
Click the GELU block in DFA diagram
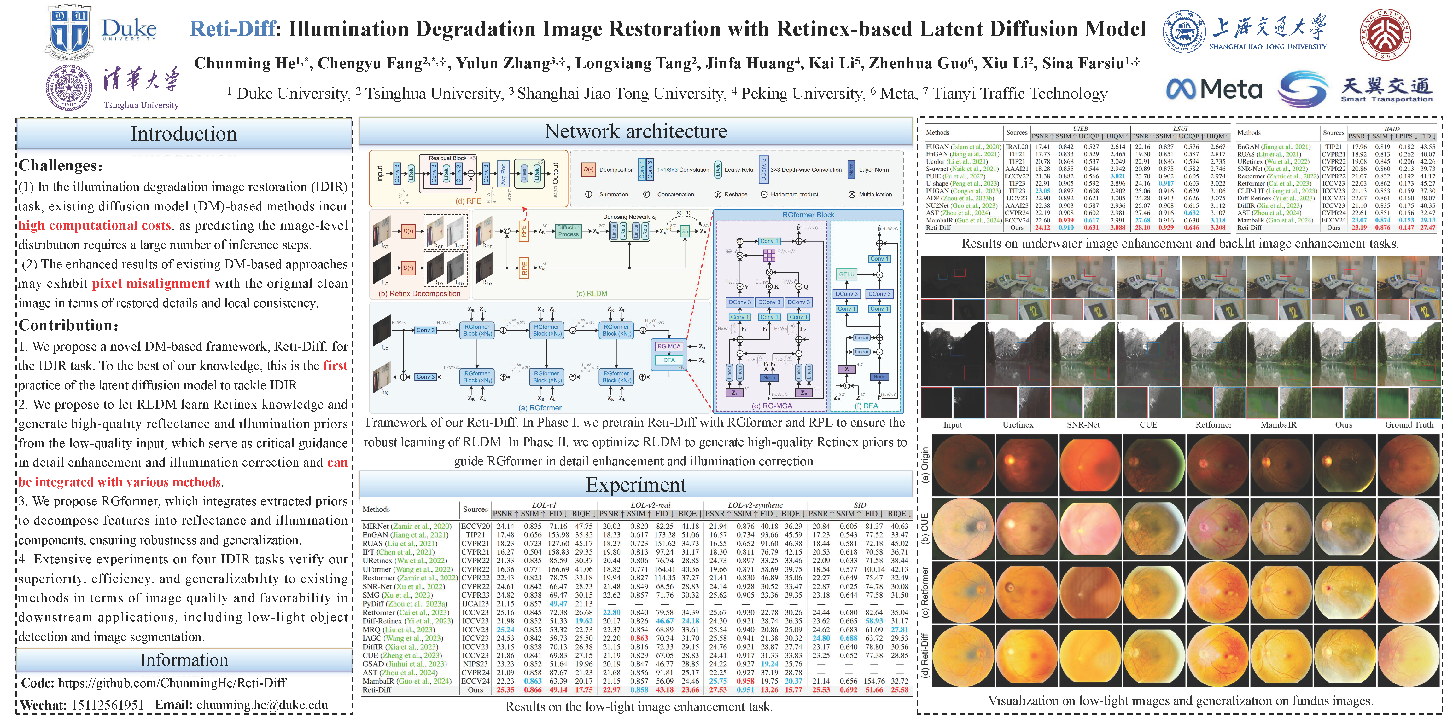click(846, 274)
